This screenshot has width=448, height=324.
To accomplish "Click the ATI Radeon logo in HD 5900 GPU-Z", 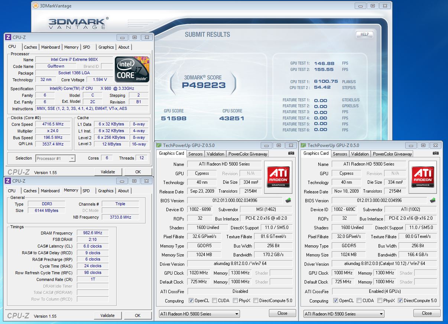I will 423,177.
